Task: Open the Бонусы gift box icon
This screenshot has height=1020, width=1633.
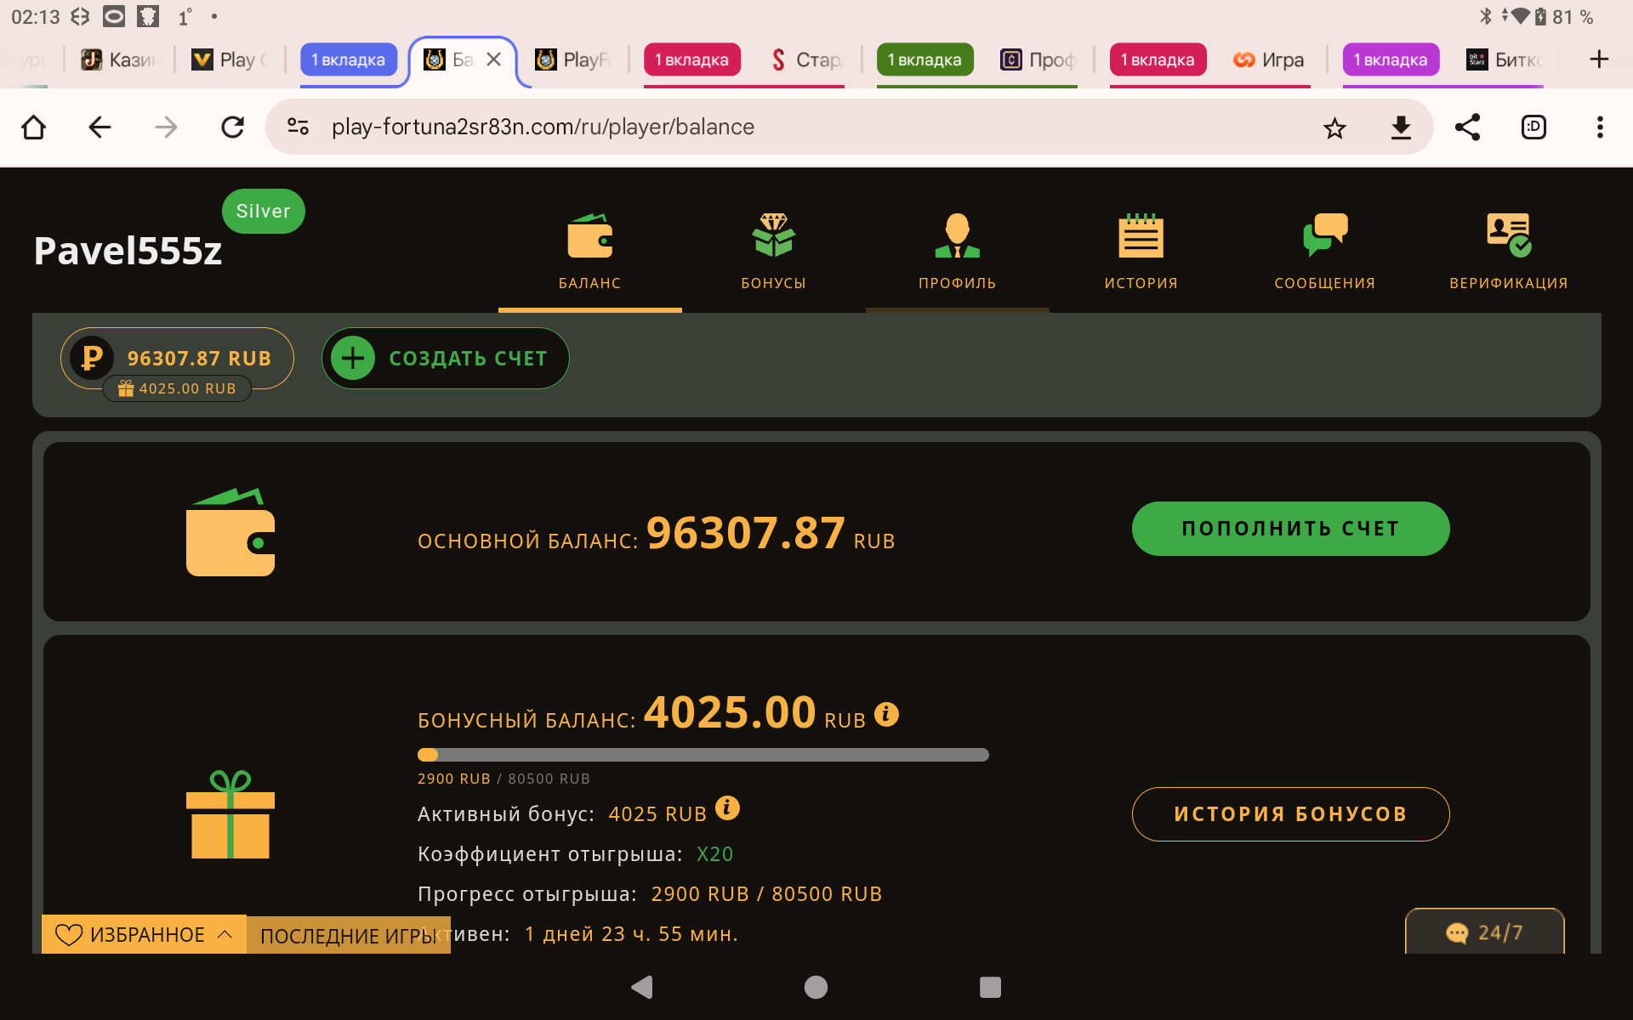Action: tap(773, 235)
